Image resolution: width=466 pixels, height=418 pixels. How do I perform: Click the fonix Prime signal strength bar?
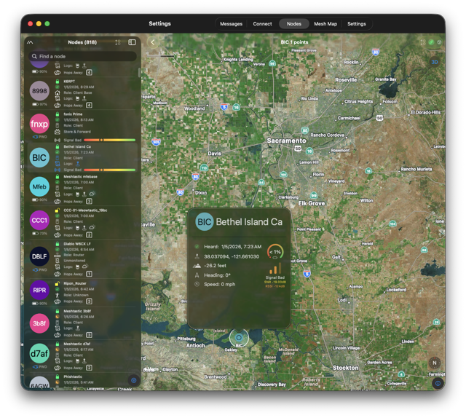point(109,139)
